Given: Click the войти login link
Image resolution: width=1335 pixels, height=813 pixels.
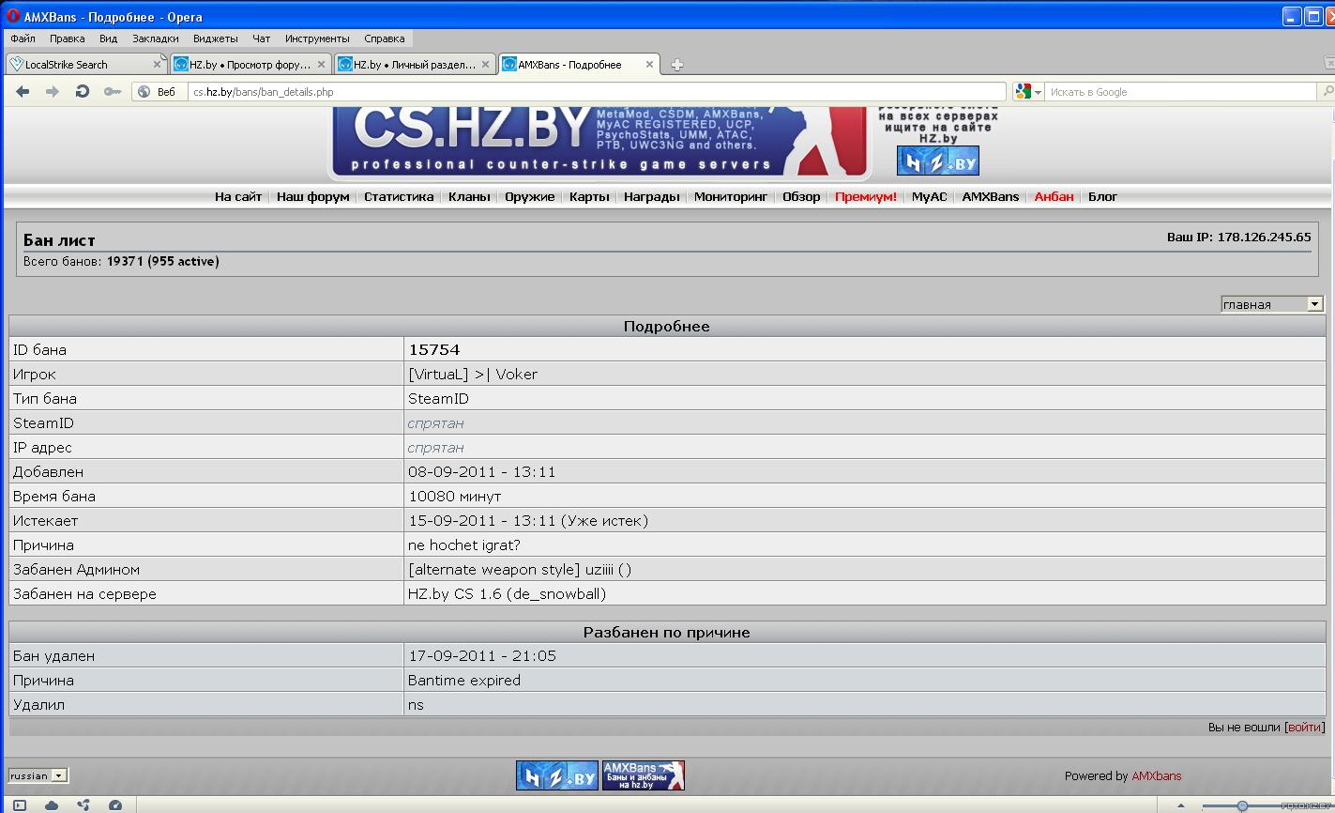Looking at the screenshot, I should (x=1304, y=727).
